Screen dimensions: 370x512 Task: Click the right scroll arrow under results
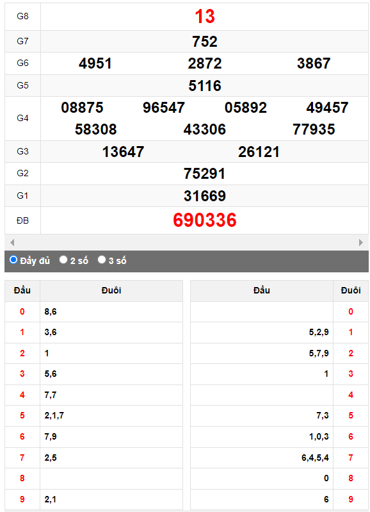tap(361, 242)
